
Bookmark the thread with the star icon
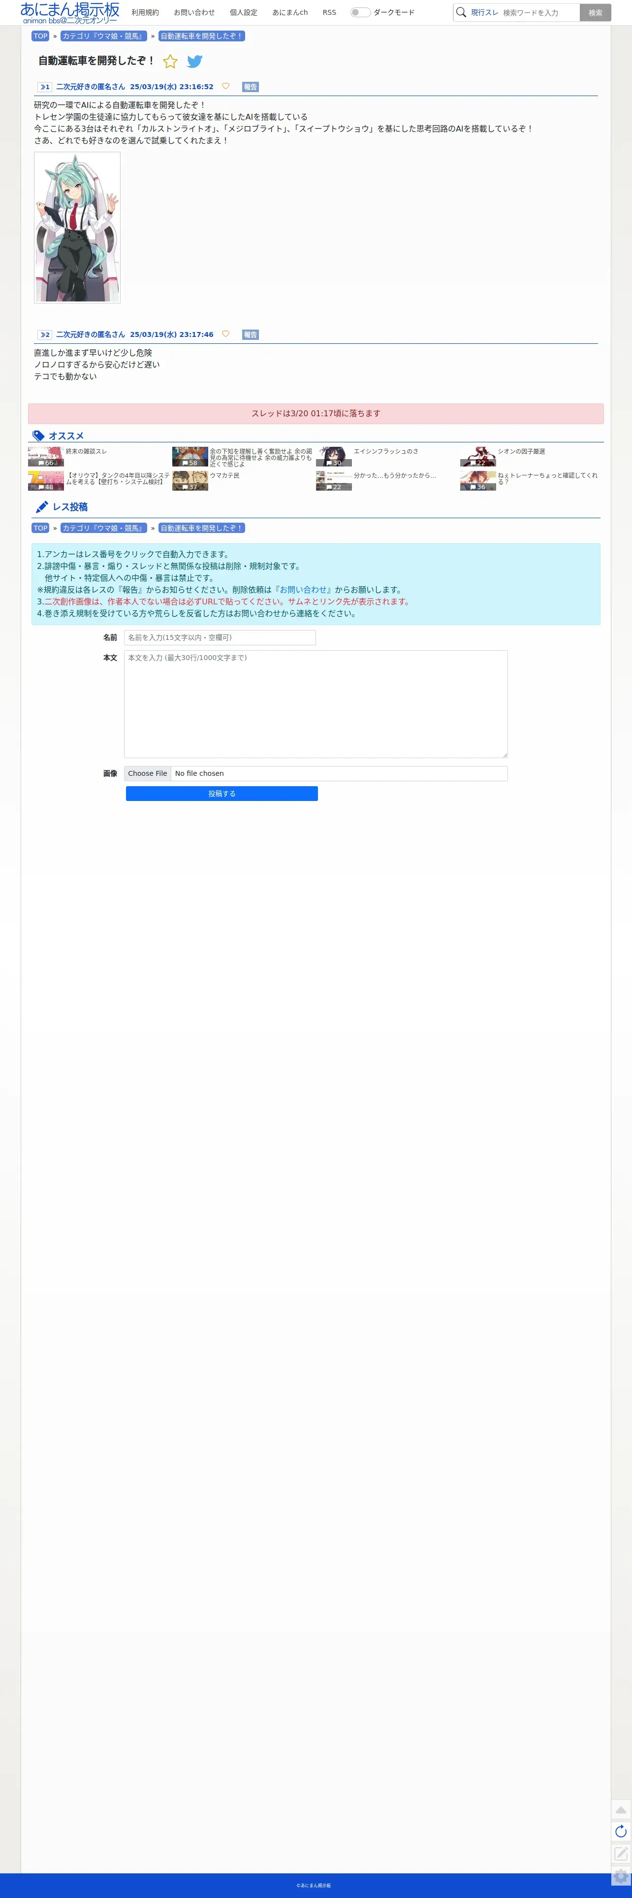coord(170,61)
